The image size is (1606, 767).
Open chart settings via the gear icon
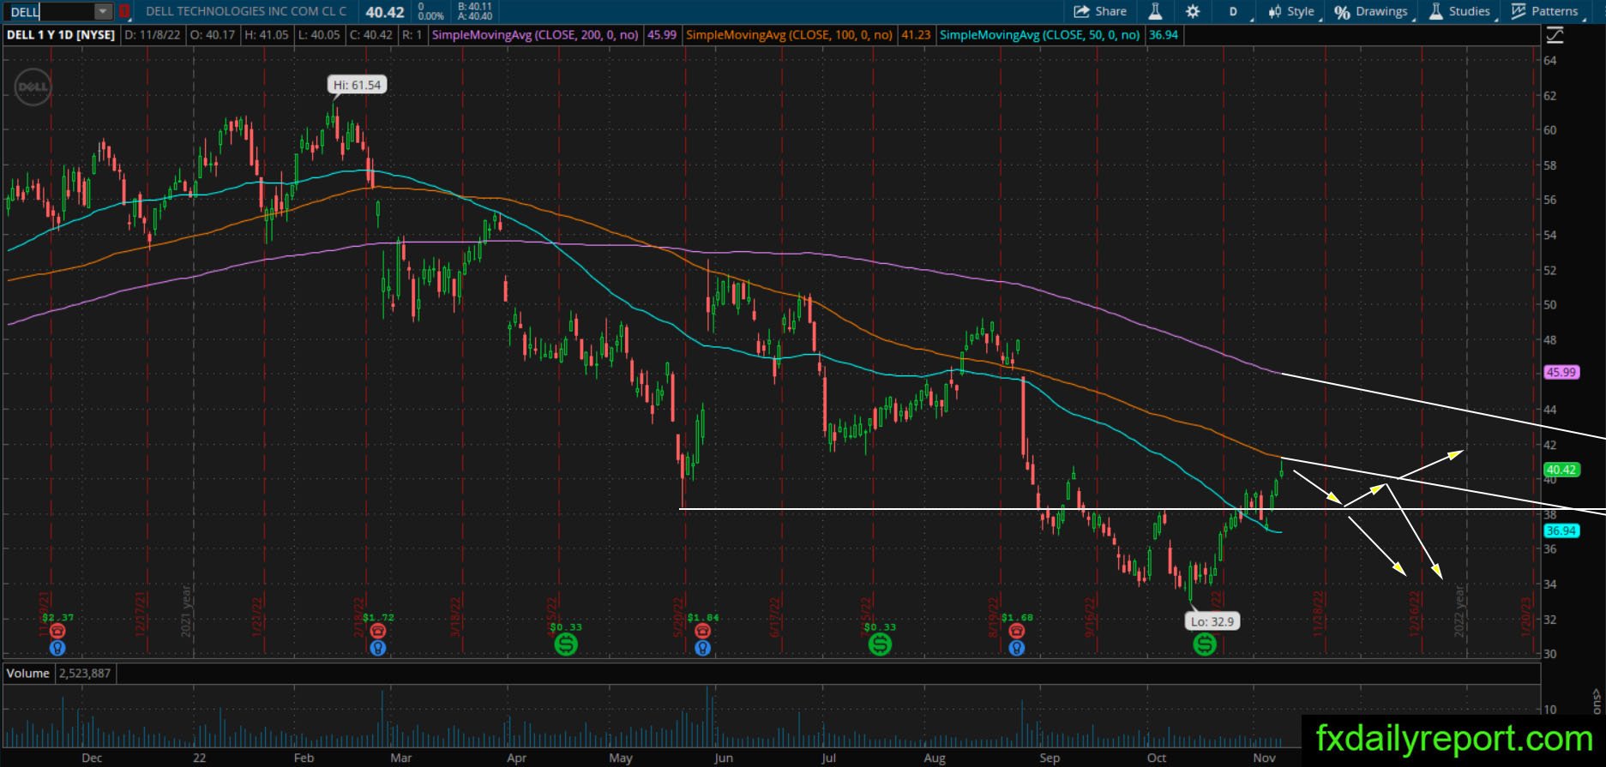(1192, 11)
